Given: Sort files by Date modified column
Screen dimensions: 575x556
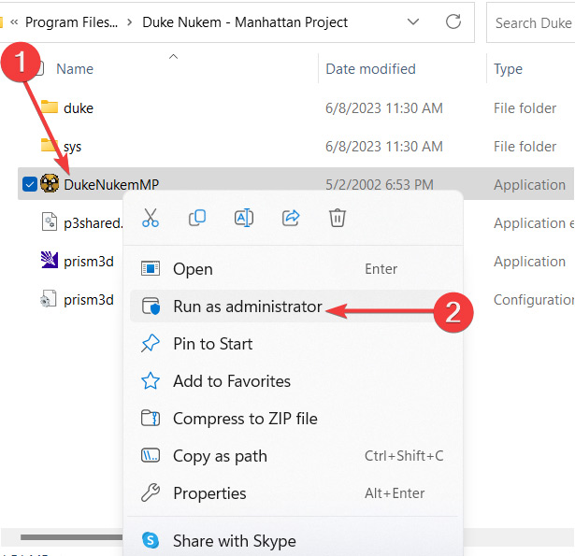Looking at the screenshot, I should point(368,68).
